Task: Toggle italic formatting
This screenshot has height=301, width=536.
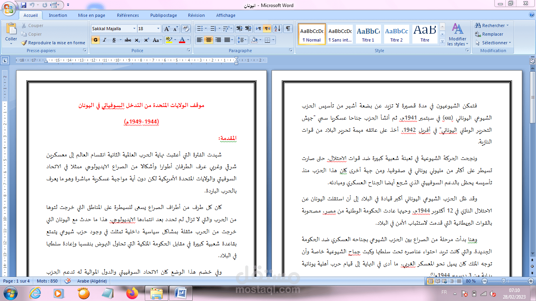Action: [105, 40]
